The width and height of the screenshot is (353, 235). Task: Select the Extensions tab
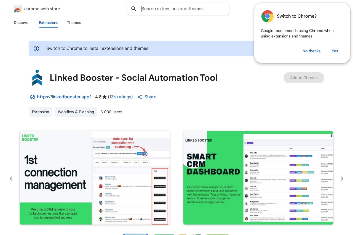49,23
